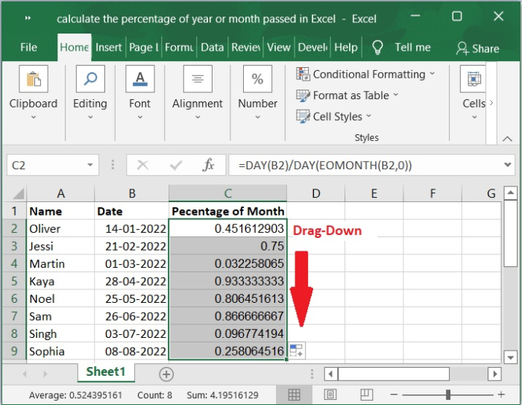Click the zoom slider in status bar
The image size is (522, 405).
click(x=448, y=394)
